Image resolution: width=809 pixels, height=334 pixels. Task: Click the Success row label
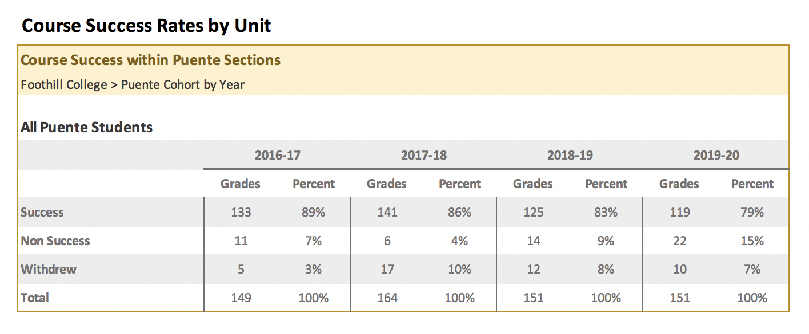pos(42,212)
